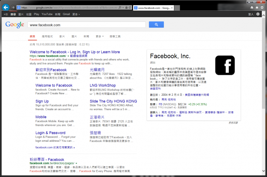The width and height of the screenshot is (267, 177).
Task: Click FB stock ticker link
Action: point(161,104)
